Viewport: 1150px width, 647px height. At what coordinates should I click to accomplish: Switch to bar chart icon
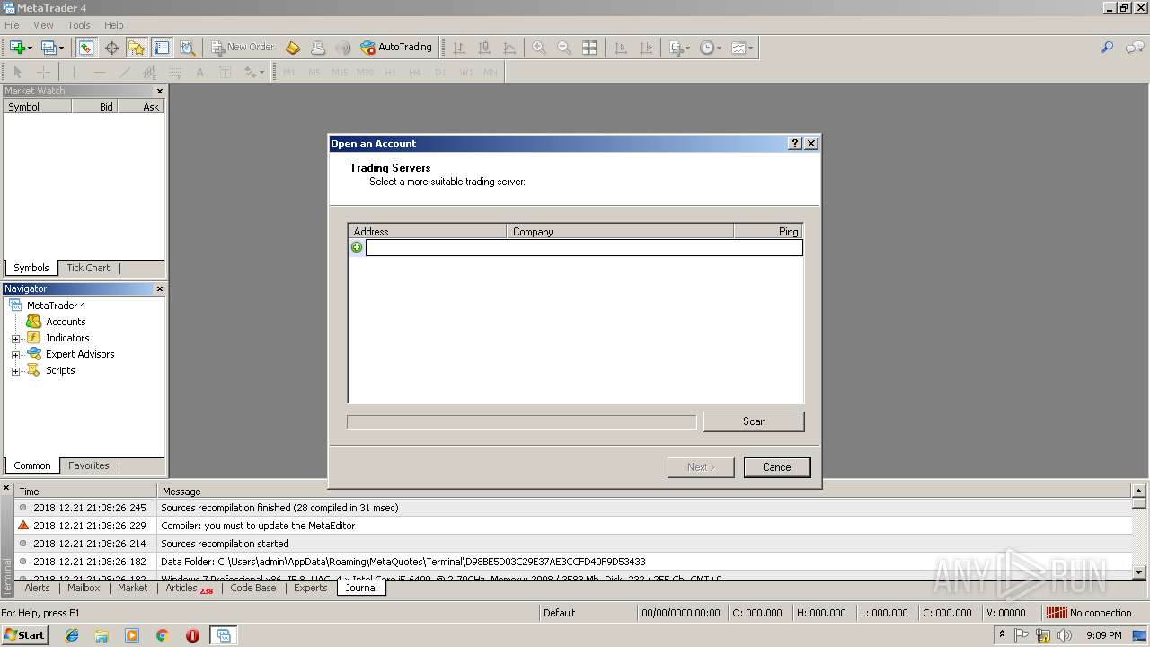tap(459, 48)
